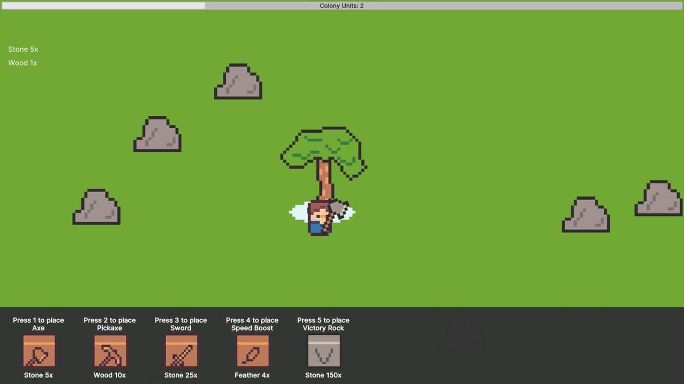Click the 'Stone 150x' cost label

point(323,375)
